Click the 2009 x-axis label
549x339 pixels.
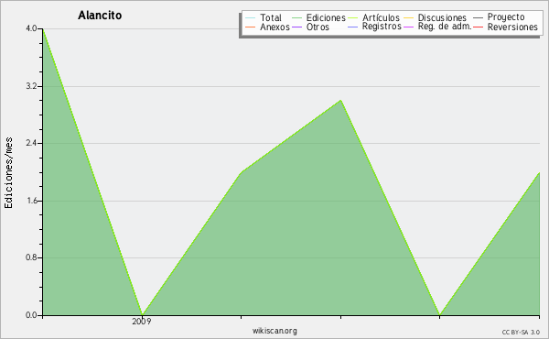[x=142, y=321]
